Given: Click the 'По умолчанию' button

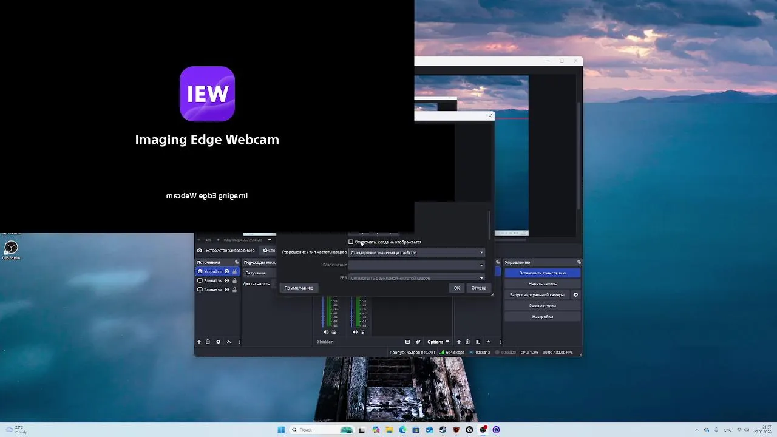Looking at the screenshot, I should pyautogui.click(x=299, y=288).
